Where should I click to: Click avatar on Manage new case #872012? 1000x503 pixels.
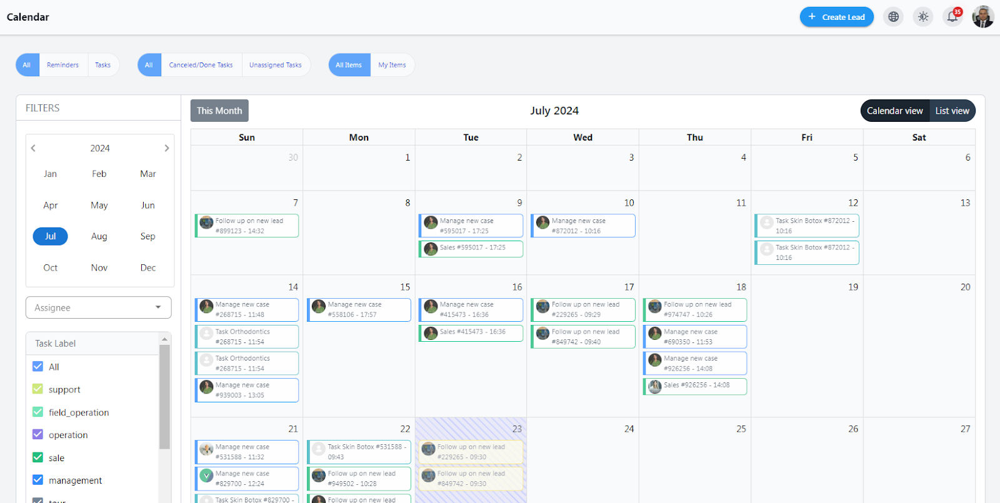[x=542, y=222]
